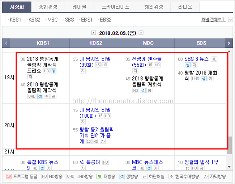Go to previous date arrow
This screenshot has height=184, width=235.
[94, 33]
